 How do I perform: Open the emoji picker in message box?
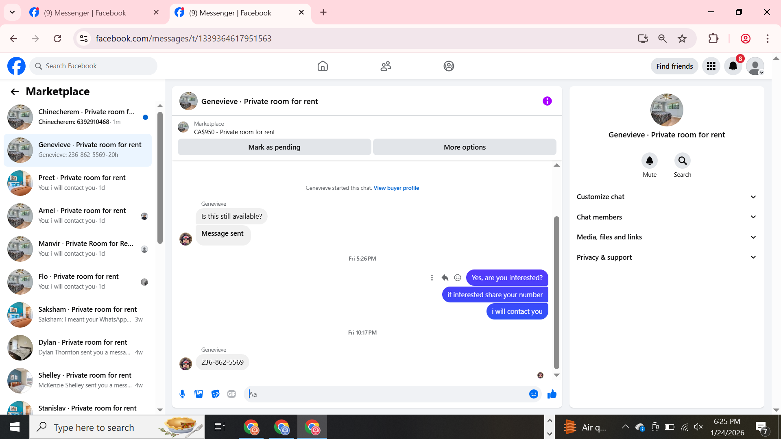point(533,394)
